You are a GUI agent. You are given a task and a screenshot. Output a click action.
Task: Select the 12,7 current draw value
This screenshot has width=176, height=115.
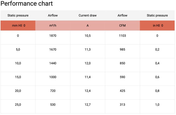(87, 104)
